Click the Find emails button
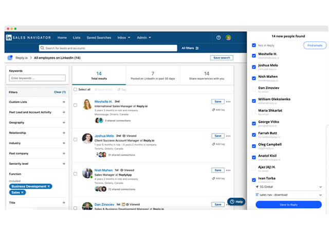329x237 pixels. pyautogui.click(x=315, y=46)
